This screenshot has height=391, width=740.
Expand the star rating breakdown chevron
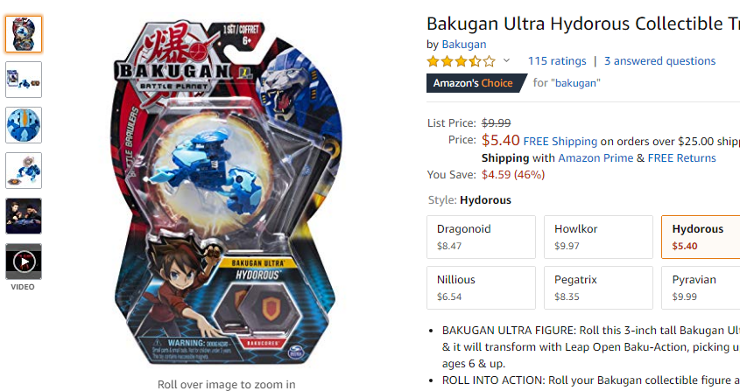[x=506, y=61]
